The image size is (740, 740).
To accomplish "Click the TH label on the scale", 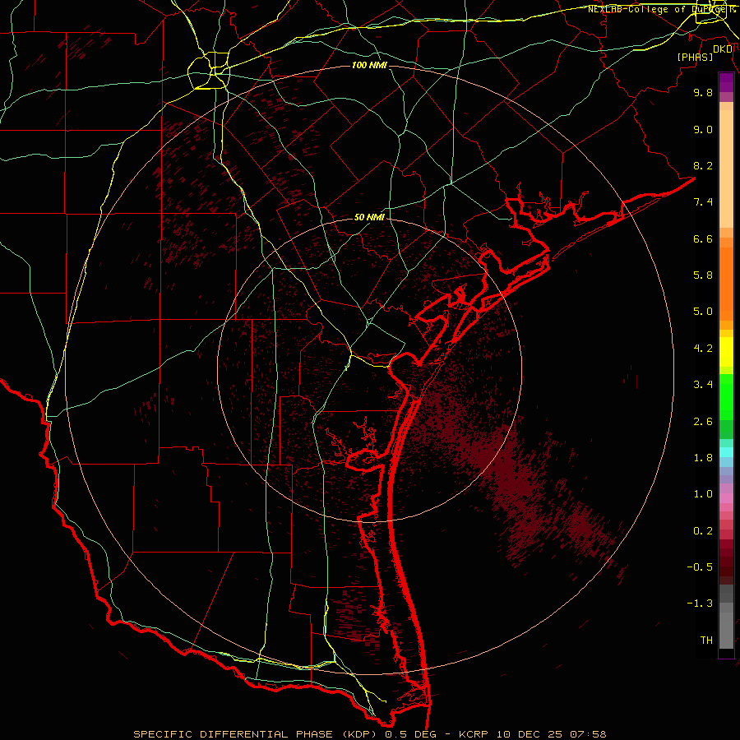I will pos(706,641).
